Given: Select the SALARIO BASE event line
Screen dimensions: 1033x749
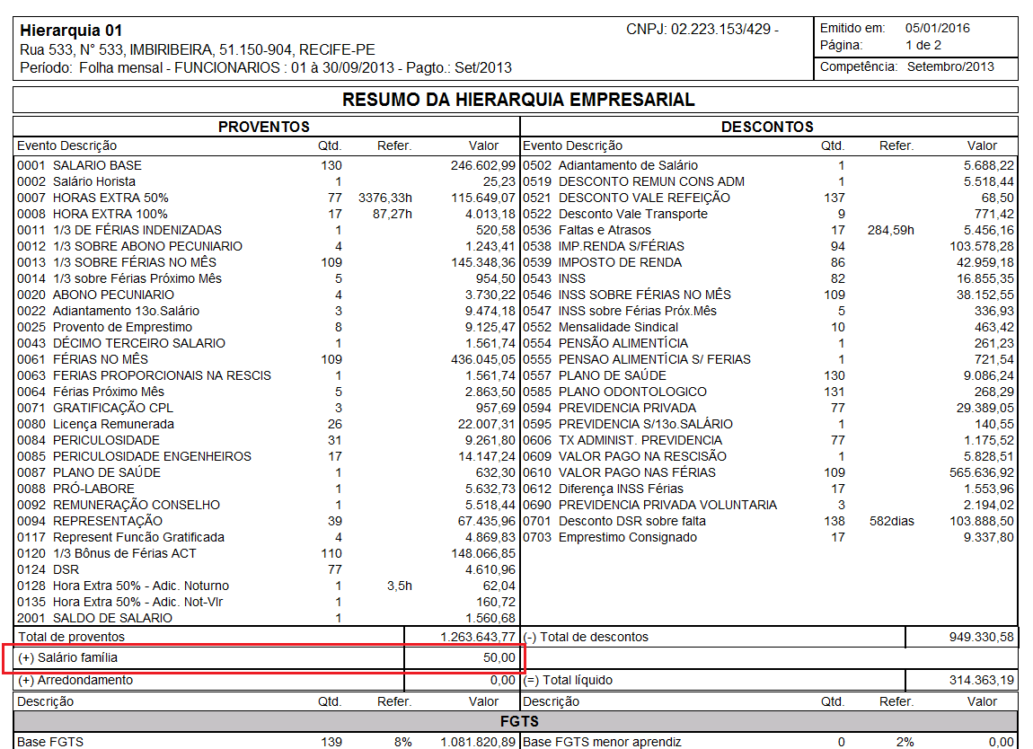Looking at the screenshot, I should pos(97,165).
